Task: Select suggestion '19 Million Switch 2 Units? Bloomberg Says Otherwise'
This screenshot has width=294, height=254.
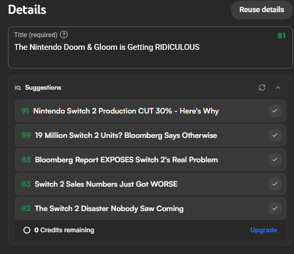Action: 150,135
